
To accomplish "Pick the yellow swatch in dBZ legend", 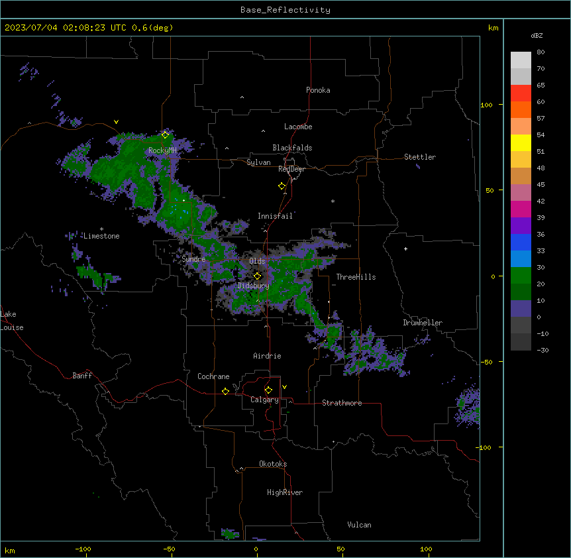I will 521,142.
